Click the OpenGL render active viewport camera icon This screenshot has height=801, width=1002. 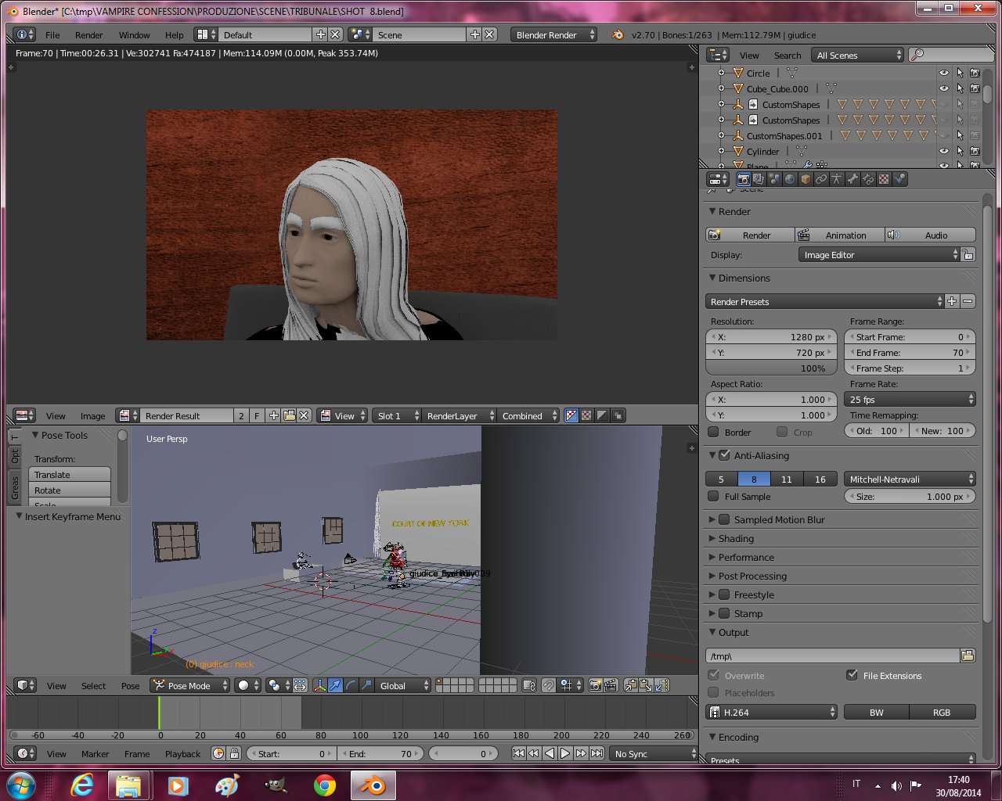coord(595,685)
